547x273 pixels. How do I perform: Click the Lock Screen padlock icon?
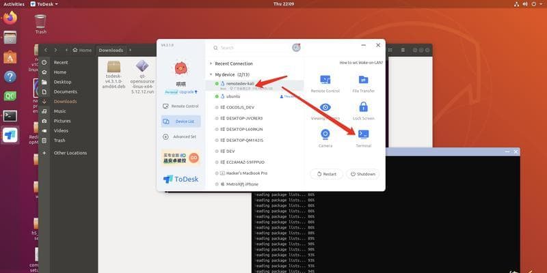tap(364, 107)
